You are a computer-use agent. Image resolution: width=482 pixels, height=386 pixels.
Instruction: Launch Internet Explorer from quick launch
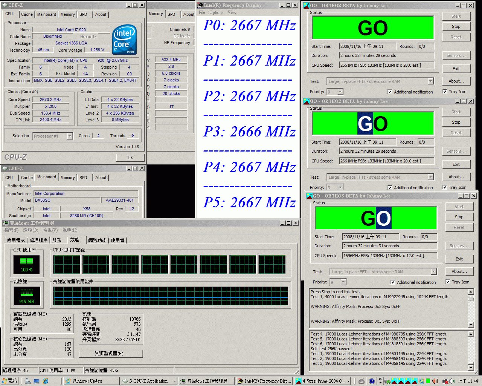[46, 381]
